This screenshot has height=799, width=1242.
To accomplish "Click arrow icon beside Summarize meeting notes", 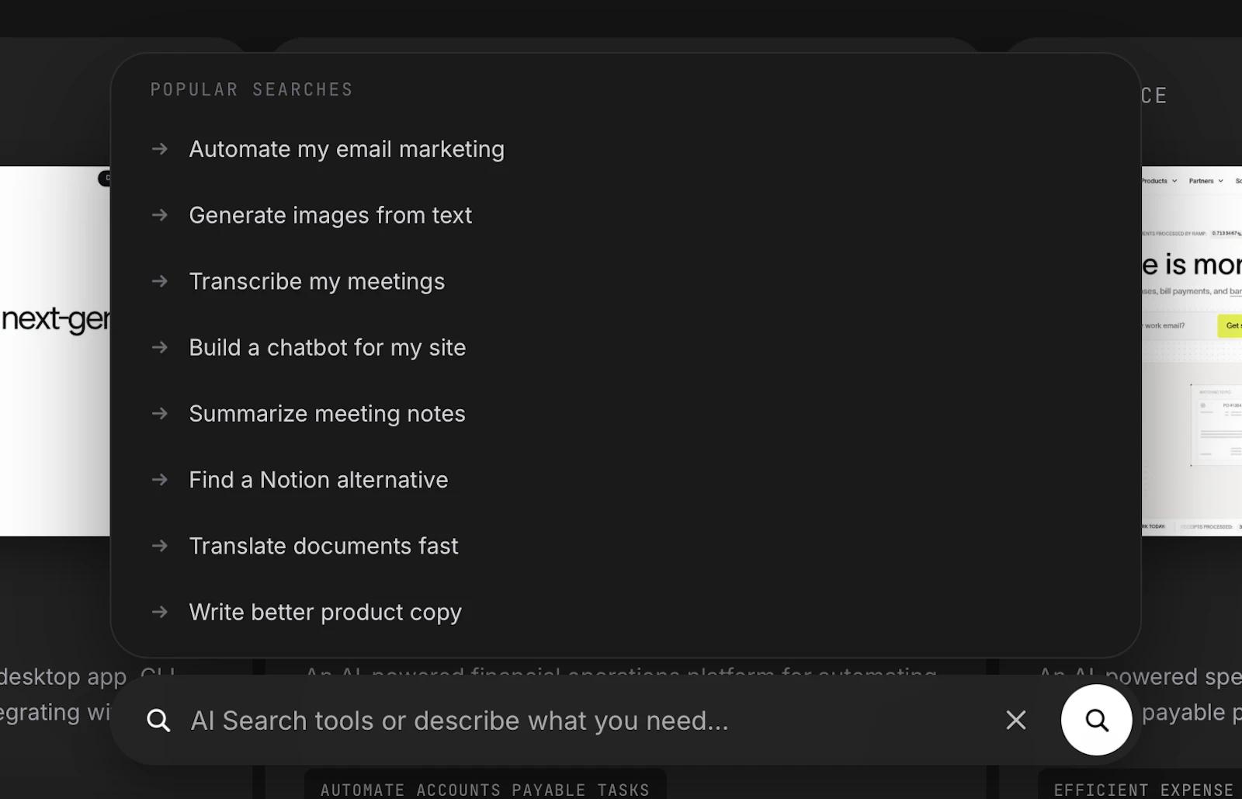I will point(160,414).
